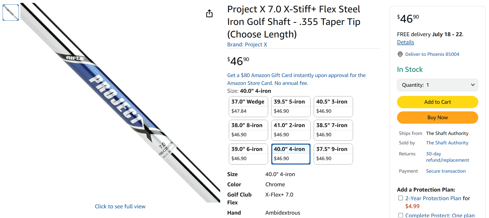Open The Shaft Authority seller link
489x218 pixels.
(x=447, y=143)
